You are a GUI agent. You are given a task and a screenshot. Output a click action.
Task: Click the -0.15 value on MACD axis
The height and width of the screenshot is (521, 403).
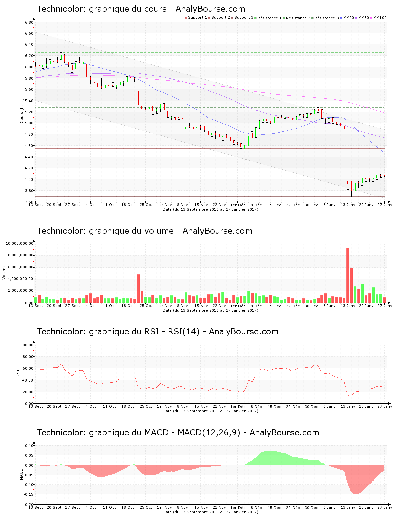click(x=28, y=494)
